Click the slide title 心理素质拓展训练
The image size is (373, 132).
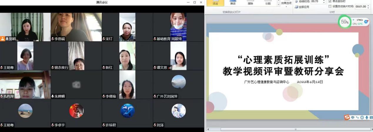tap(284, 59)
